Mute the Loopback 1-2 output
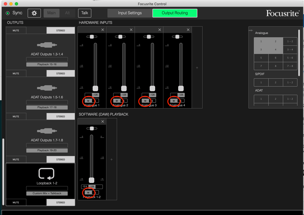This screenshot has height=215, width=304. point(16,202)
